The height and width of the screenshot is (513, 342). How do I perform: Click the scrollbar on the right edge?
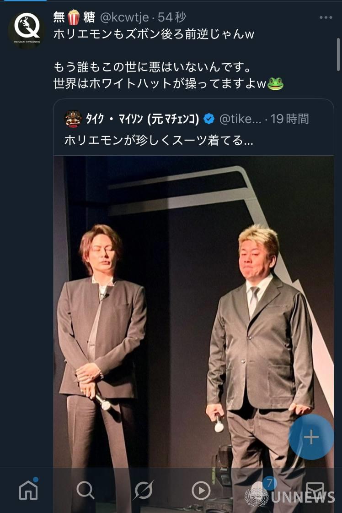[x=338, y=41]
